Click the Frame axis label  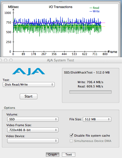(112, 52)
